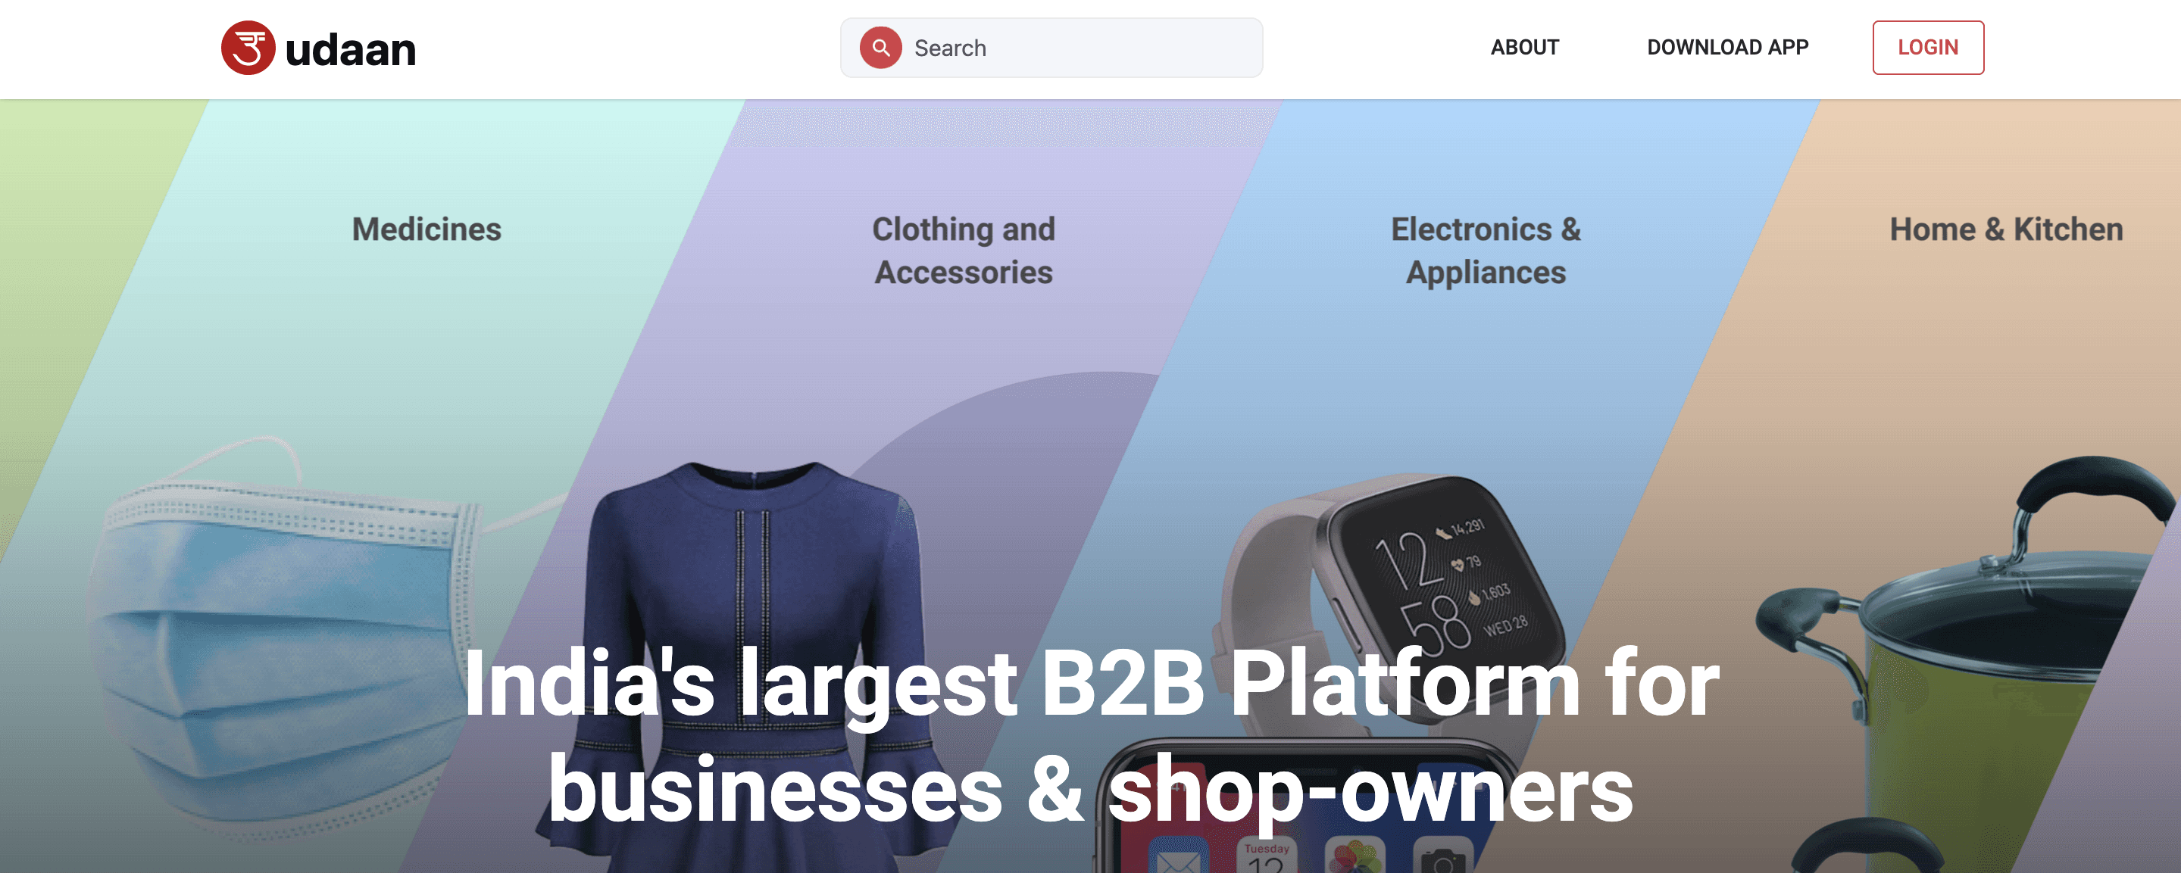This screenshot has width=2181, height=873.
Task: Open the DOWNLOAD APP menu item
Action: pos(1727,48)
